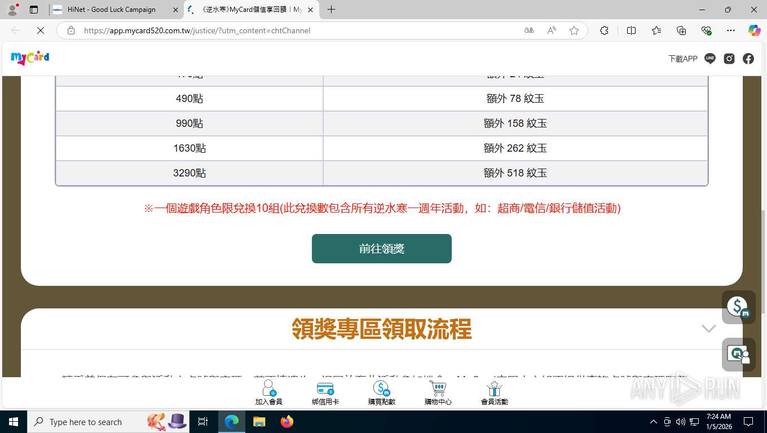The image size is (767, 433).
Task: Click the MyCard logo
Action: 30,58
